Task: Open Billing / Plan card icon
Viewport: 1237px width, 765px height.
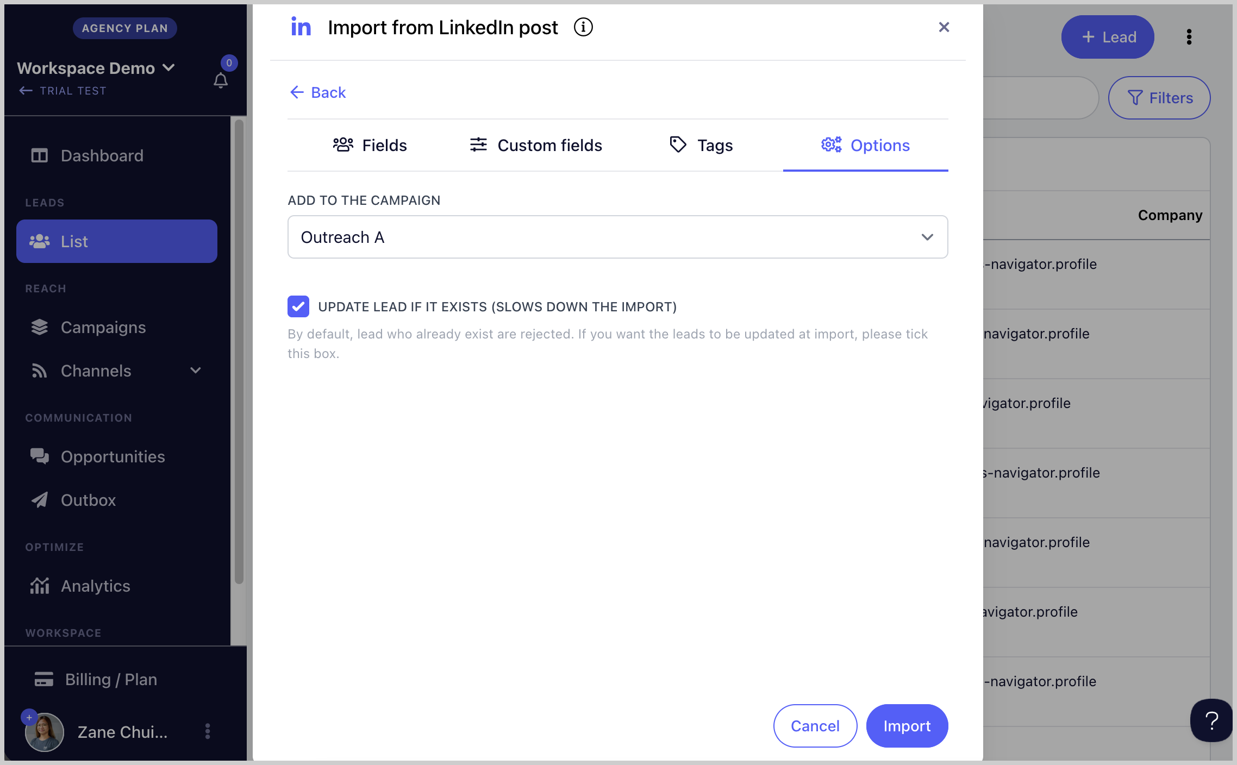Action: coord(44,679)
